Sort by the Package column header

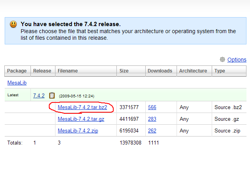coord(18,71)
